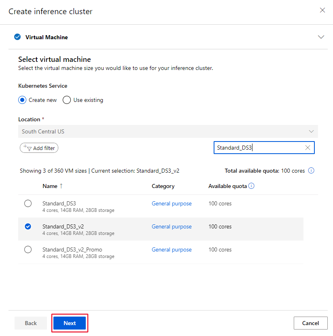Viewport: 333px width, 336px height.
Task: Open General purpose link for Standard_DS3_v2_Promo
Action: tap(172, 249)
